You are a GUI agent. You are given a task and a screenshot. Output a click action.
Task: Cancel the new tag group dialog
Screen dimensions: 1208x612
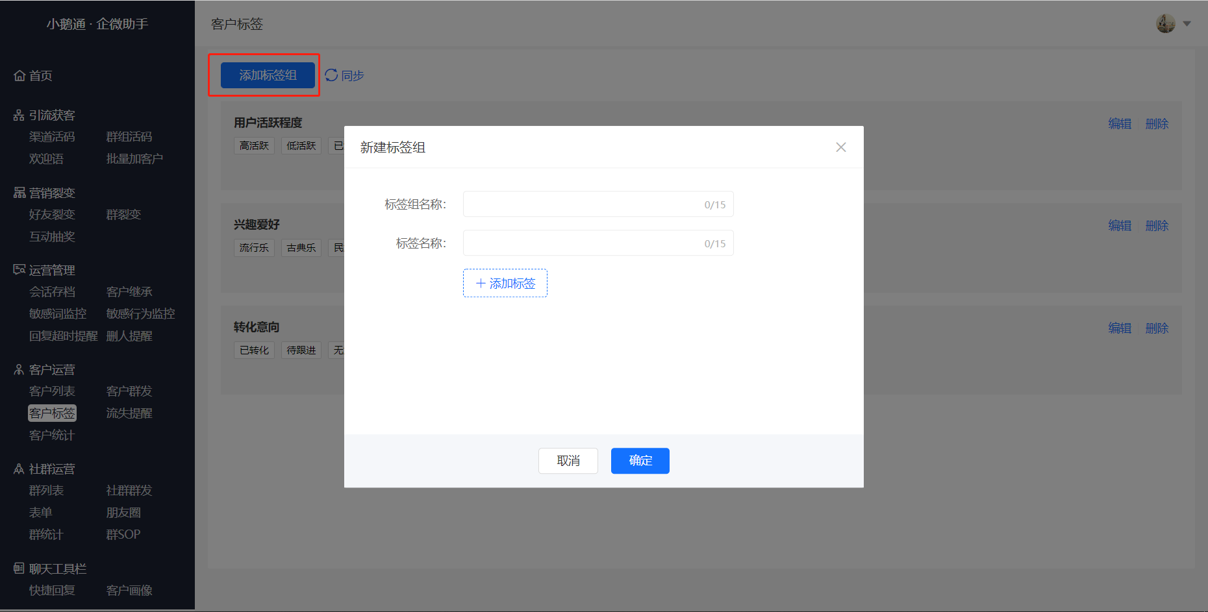(568, 461)
